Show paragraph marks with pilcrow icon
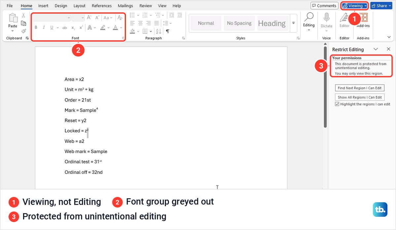The height and width of the screenshot is (230, 396). (x=168, y=31)
